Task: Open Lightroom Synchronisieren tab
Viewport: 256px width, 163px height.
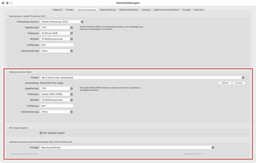Action: tap(166, 10)
